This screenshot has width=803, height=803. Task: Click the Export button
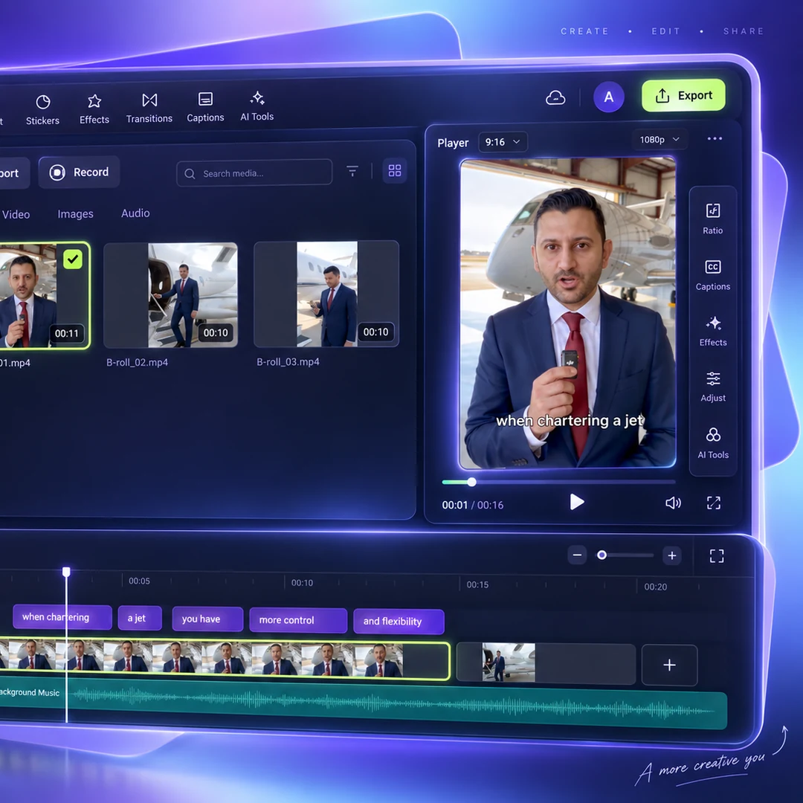point(684,95)
